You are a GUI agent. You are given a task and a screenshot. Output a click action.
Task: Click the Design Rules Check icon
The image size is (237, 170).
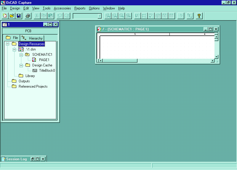point(151,16)
